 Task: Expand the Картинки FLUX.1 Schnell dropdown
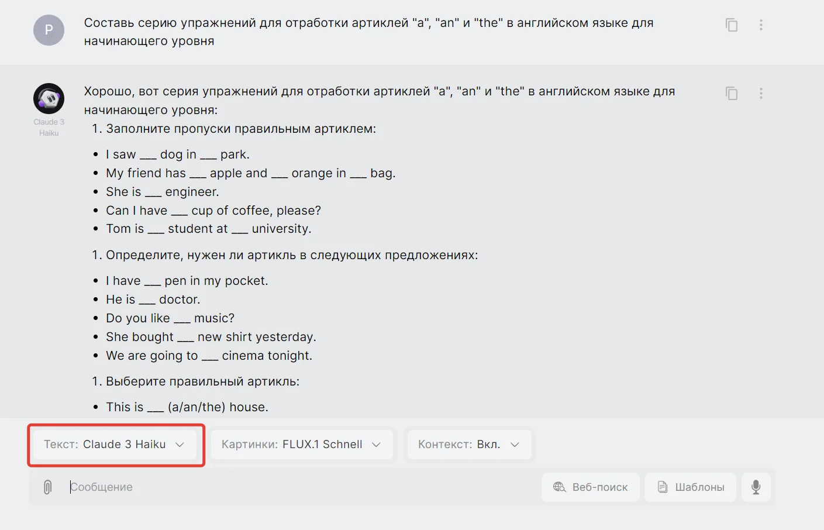301,445
